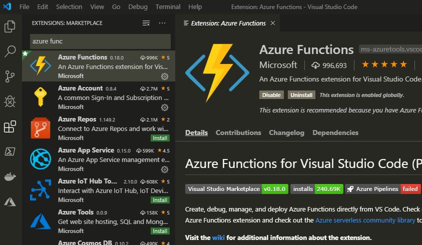Switch to the Changelog tab
Screen dimensions: 422x245
coord(287,132)
